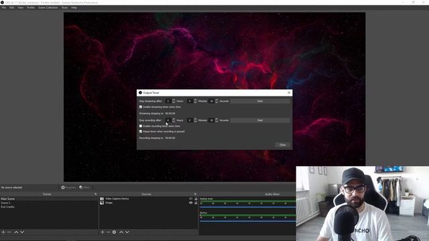Adjust the recording Minutes spinner arrows
429x241 pixels.
pos(195,120)
